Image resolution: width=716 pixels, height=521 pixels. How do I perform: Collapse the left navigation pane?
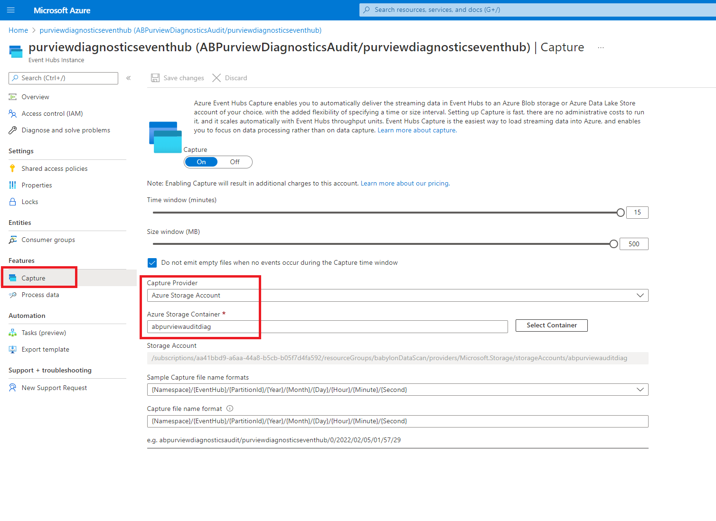pyautogui.click(x=128, y=78)
